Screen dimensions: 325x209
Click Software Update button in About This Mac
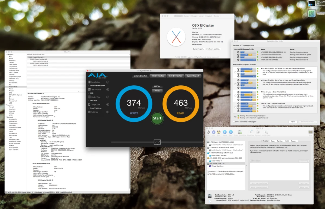point(214,49)
